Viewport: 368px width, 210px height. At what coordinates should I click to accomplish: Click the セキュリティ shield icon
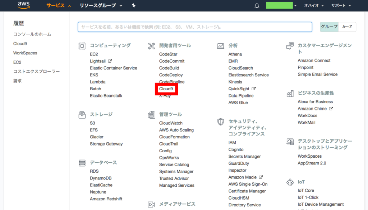(x=221, y=122)
